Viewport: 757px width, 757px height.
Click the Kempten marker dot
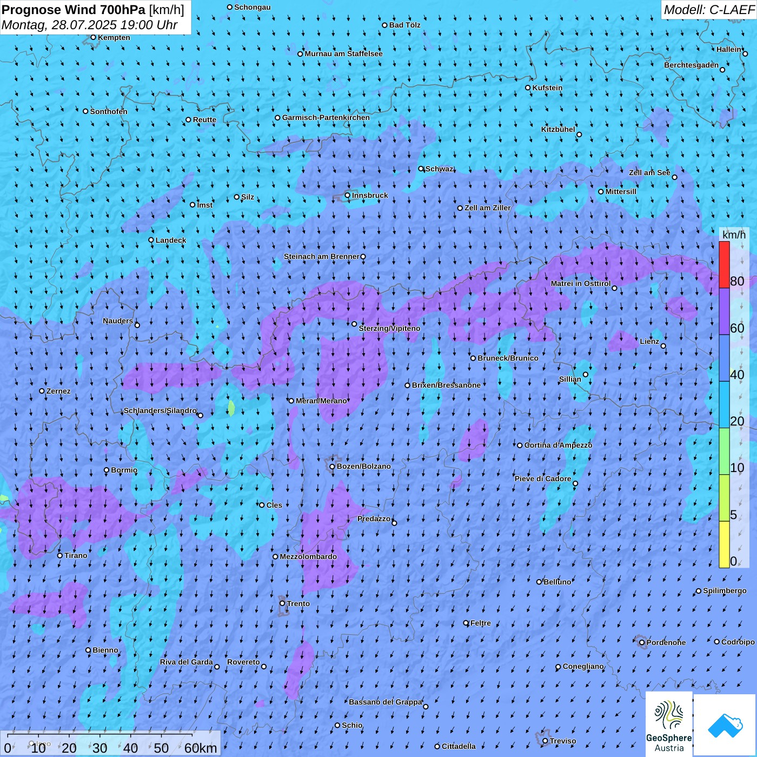[93, 37]
